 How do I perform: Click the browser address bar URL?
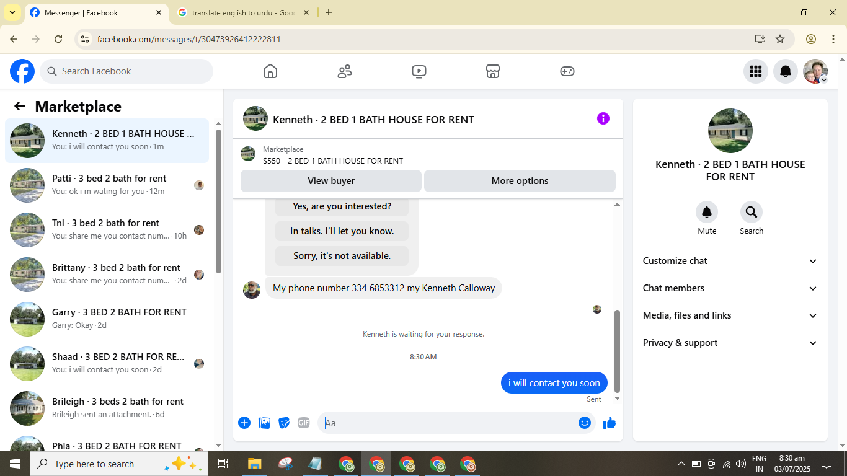click(x=189, y=39)
